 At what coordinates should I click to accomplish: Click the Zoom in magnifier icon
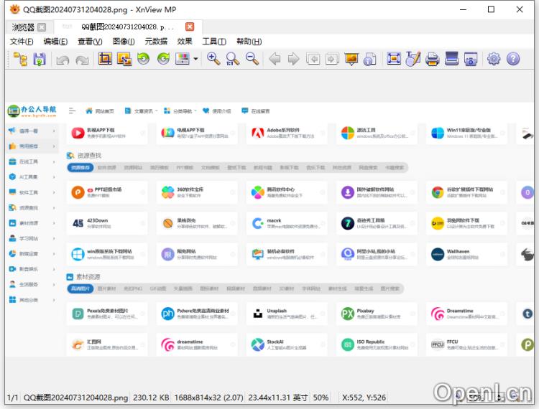point(213,60)
